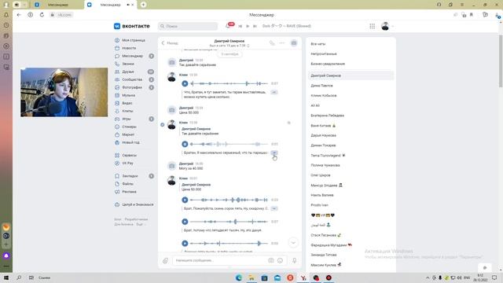Open the emoji and stickers picker
The width and height of the screenshot is (503, 283).
click(280, 260)
